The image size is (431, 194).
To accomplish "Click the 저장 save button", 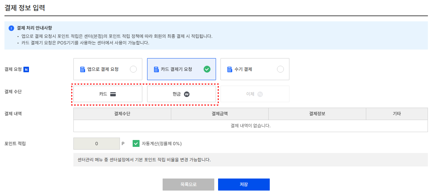I will click(x=244, y=184).
